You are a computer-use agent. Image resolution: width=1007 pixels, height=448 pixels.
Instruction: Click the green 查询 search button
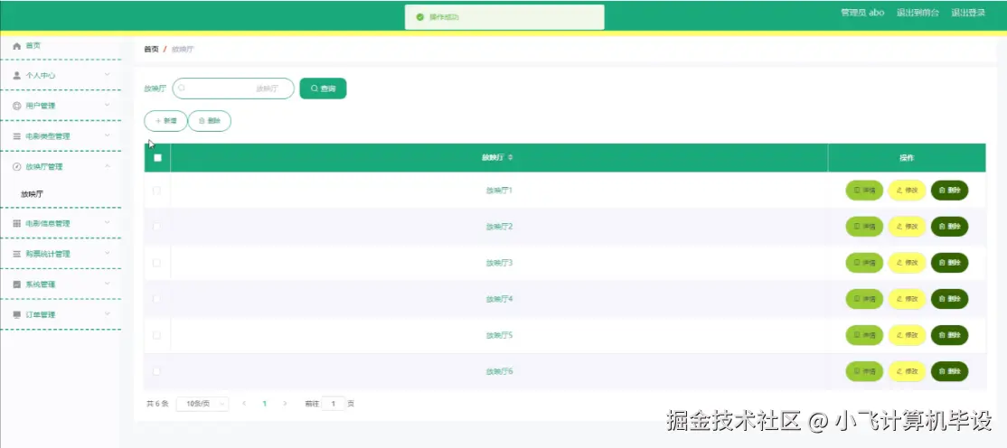pyautogui.click(x=323, y=89)
